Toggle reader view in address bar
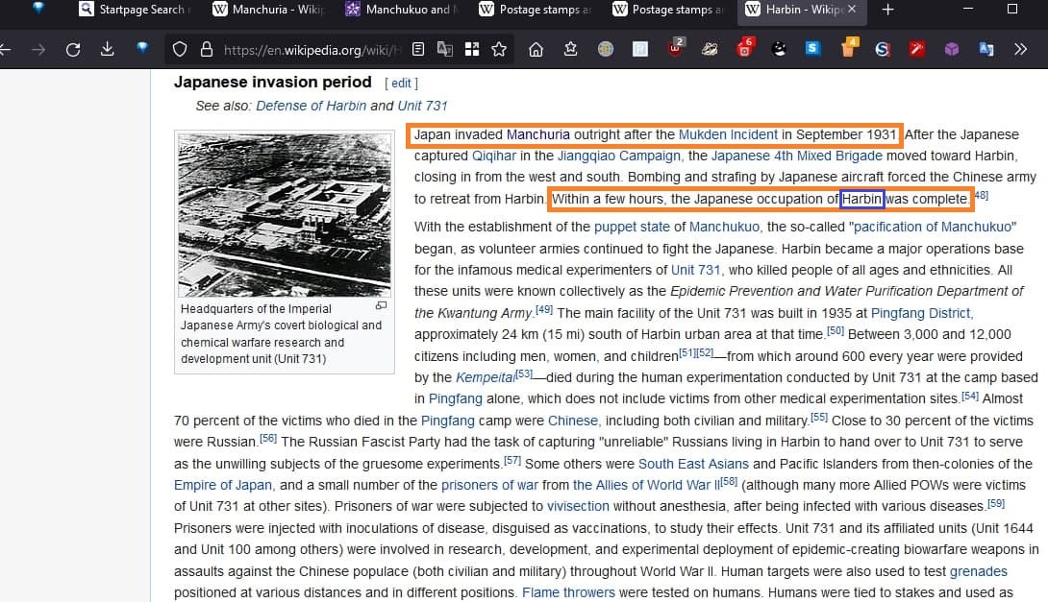This screenshot has height=602, width=1048. pos(417,49)
